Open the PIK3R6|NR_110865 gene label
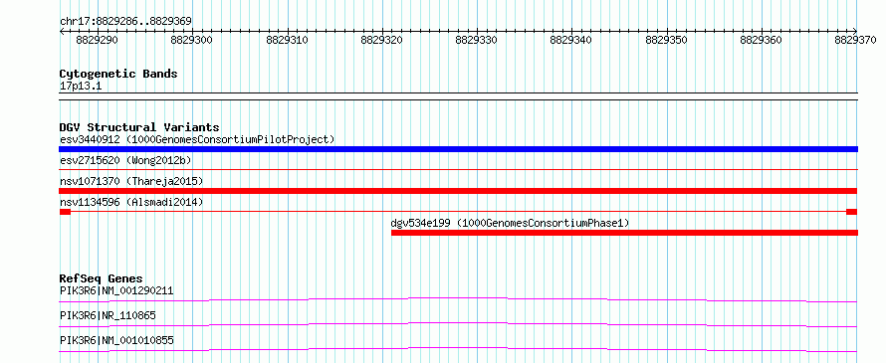 pos(108,315)
